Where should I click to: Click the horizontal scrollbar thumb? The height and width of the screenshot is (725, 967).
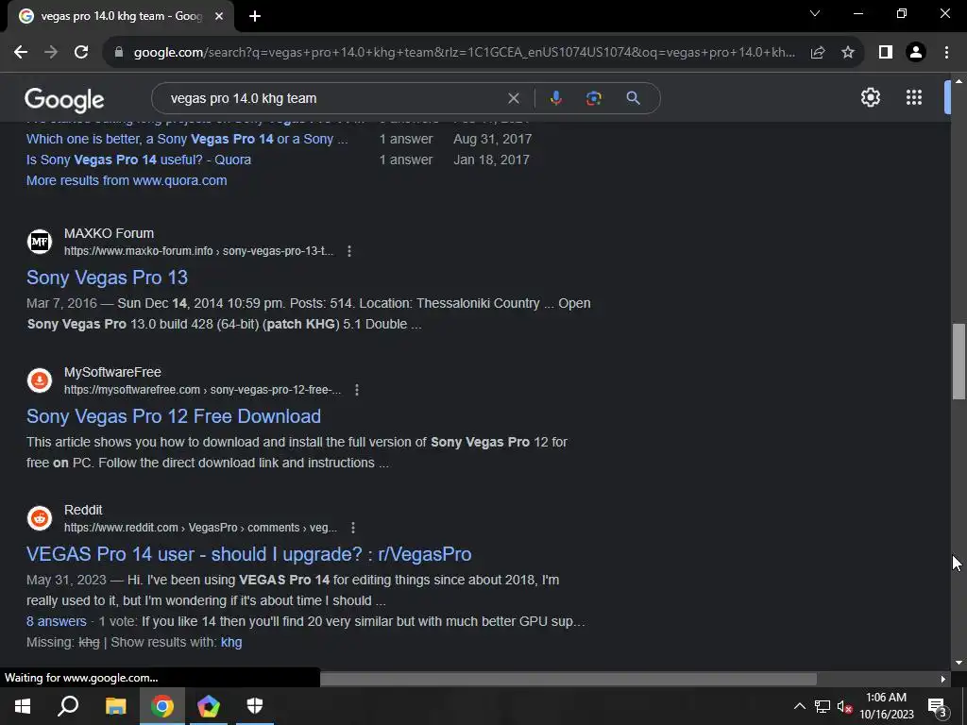(x=568, y=679)
